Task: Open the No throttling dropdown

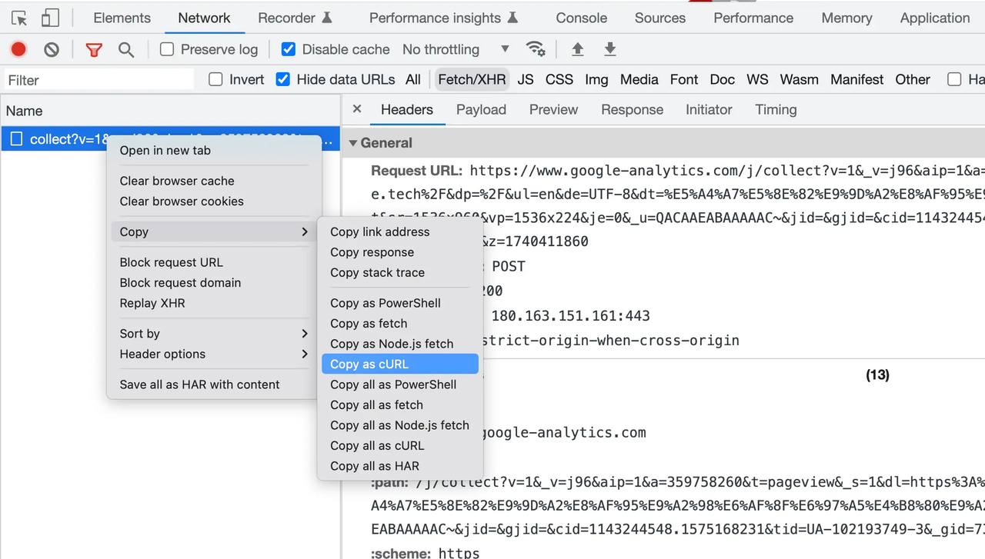Action: (x=456, y=49)
